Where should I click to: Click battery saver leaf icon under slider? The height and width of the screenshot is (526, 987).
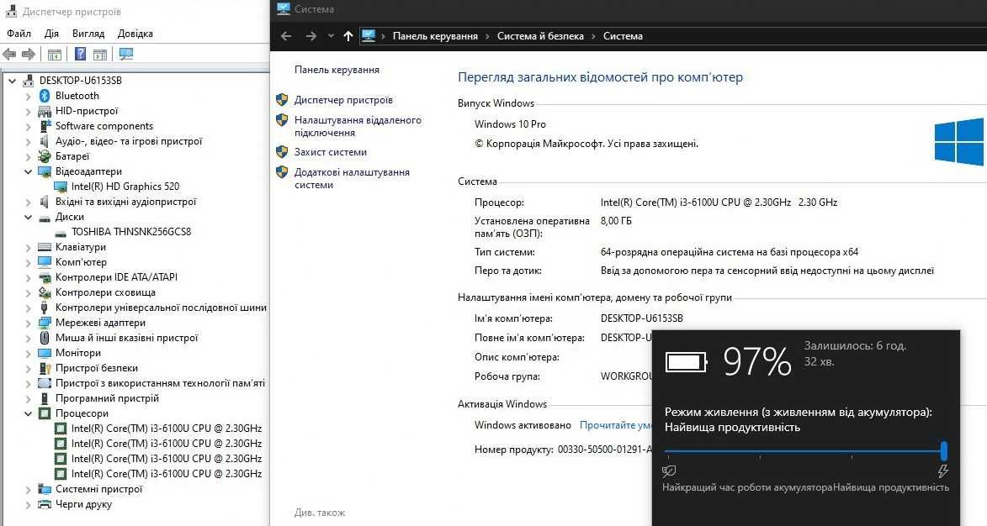coord(669,471)
